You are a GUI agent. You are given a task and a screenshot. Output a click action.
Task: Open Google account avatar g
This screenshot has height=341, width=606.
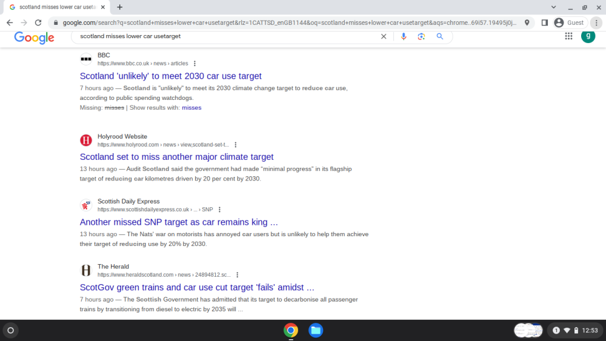click(x=588, y=36)
